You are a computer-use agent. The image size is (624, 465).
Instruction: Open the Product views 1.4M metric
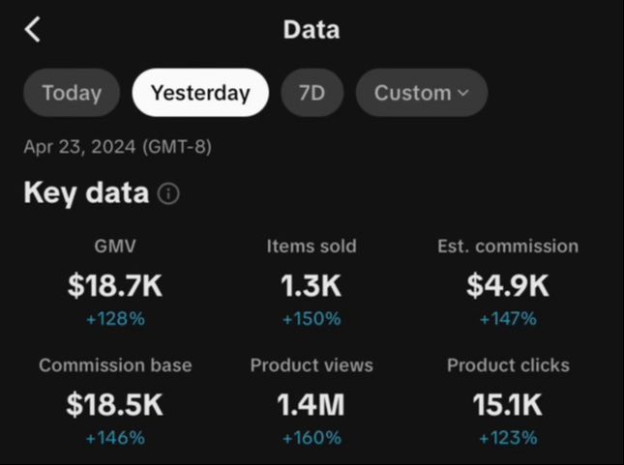(312, 404)
